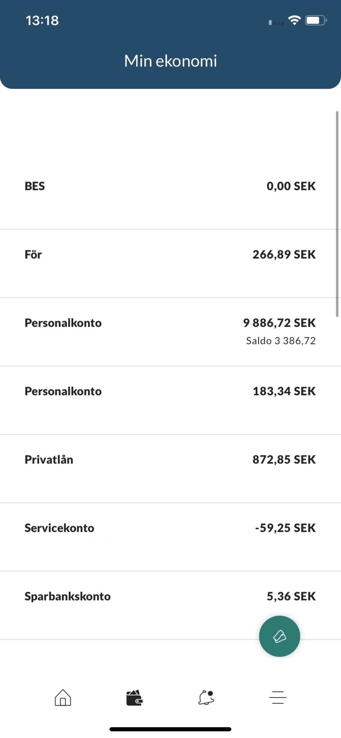Tap the battery indicator icon

[x=316, y=20]
